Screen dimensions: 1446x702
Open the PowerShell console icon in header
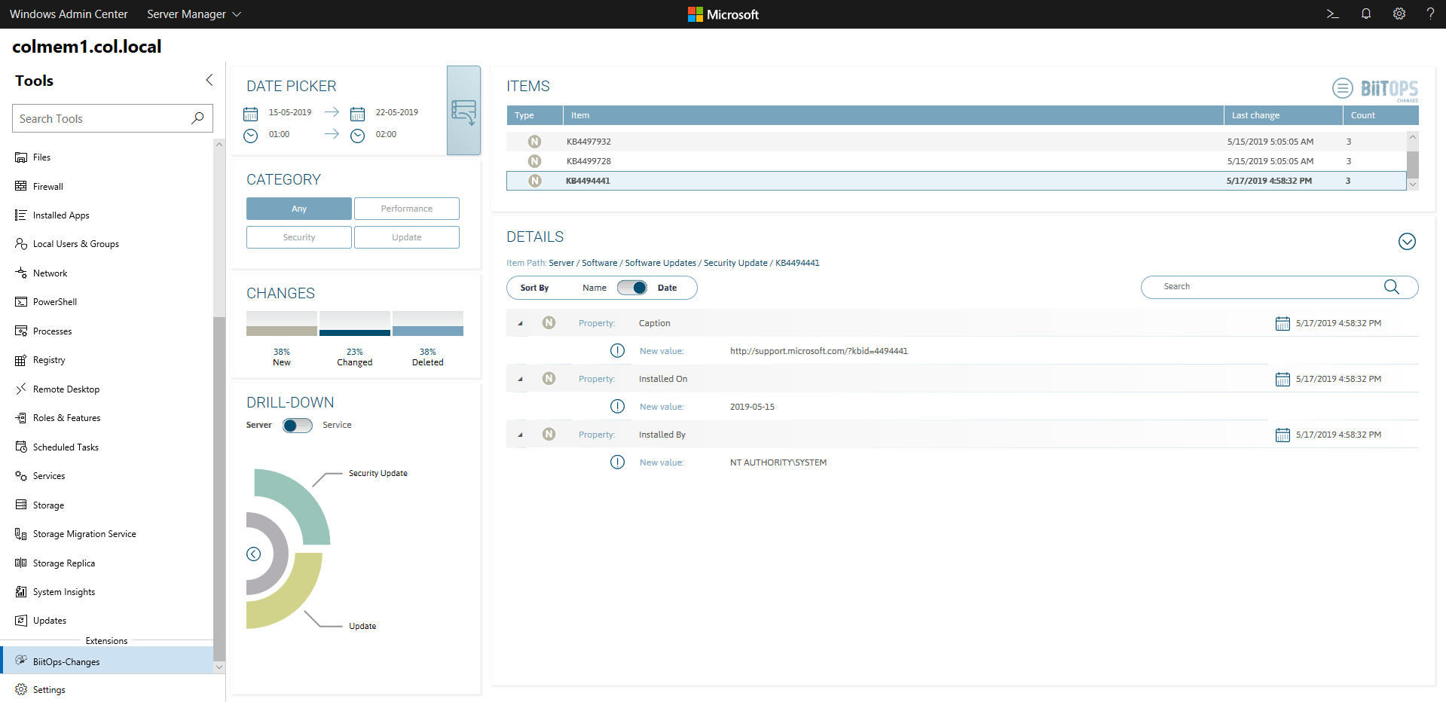click(1332, 14)
